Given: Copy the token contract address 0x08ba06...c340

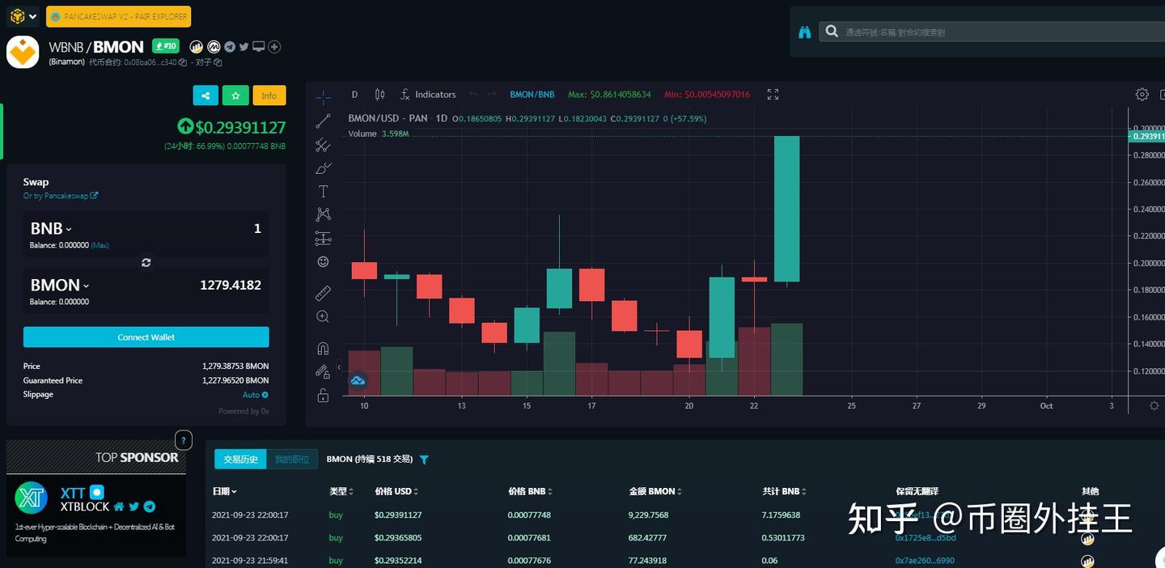Looking at the screenshot, I should [183, 62].
